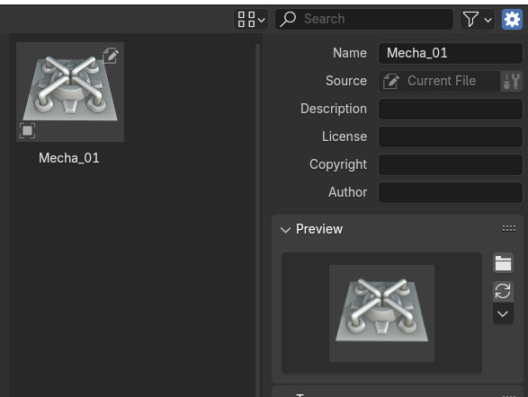Click the Current File source field
Image resolution: width=528 pixels, height=397 pixels.
pyautogui.click(x=440, y=81)
